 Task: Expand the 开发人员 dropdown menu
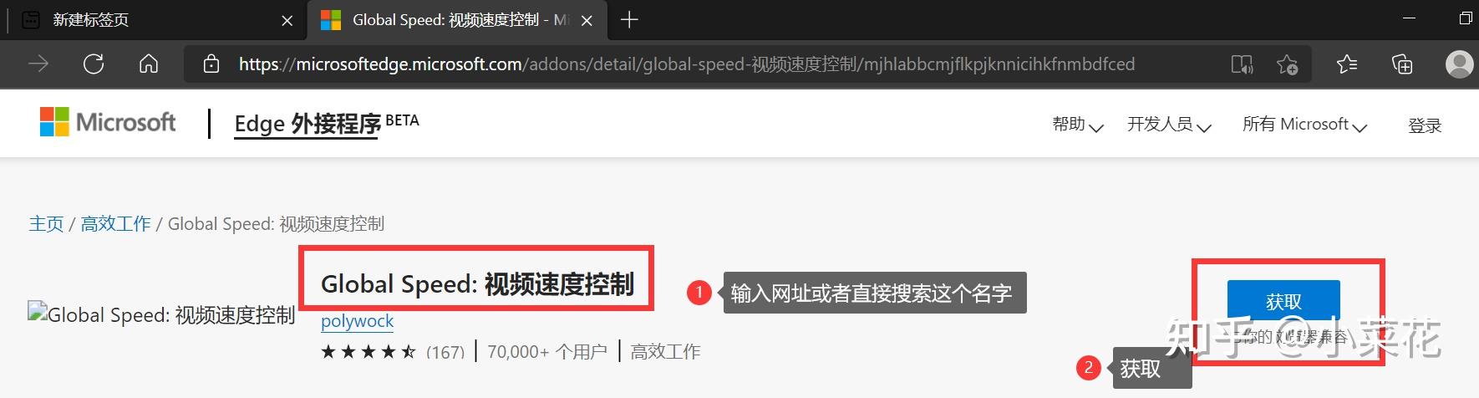1169,125
